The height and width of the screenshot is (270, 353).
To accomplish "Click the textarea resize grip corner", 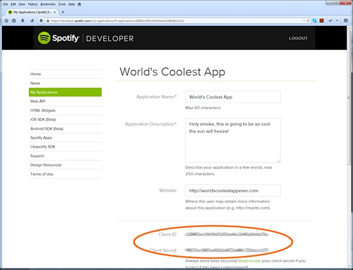I will point(279,161).
